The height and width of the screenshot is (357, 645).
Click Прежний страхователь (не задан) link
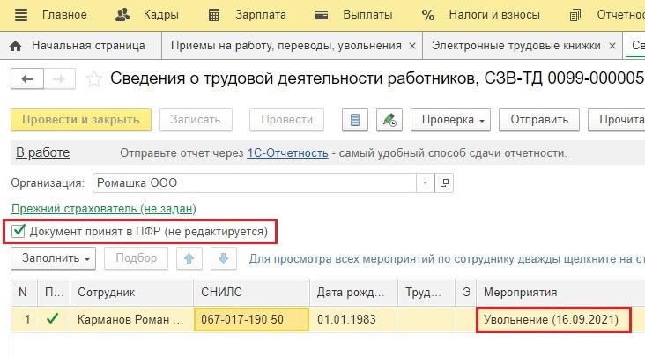tap(103, 209)
